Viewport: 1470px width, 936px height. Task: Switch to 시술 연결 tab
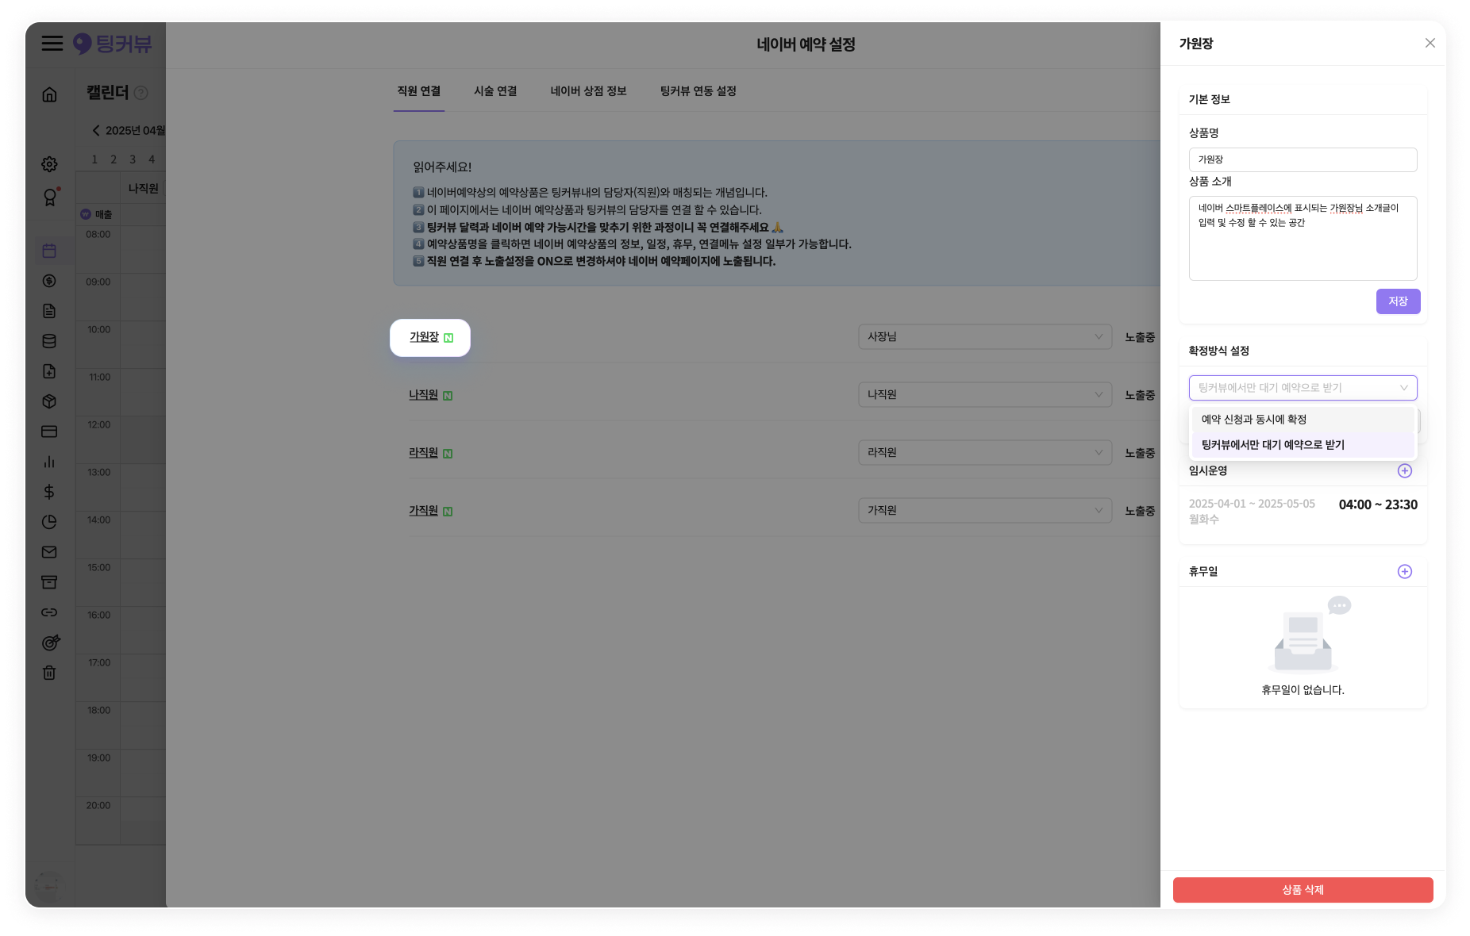click(x=495, y=91)
